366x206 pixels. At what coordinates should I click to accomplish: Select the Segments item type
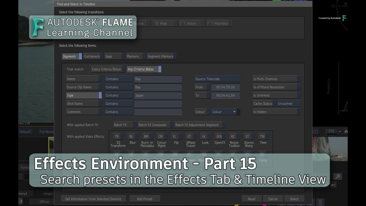(x=72, y=56)
